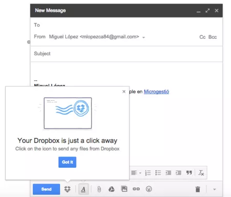231x197 pixels.
Task: Click the insert photo icon
Action: 124,189
